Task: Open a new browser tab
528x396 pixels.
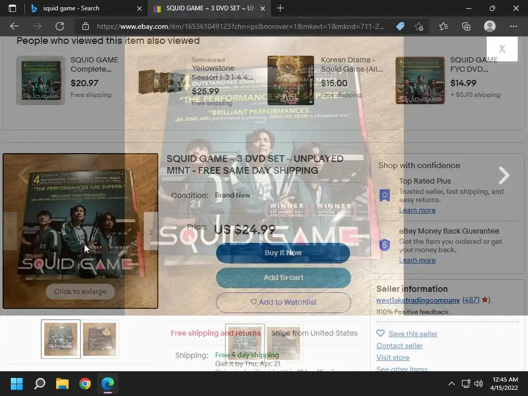Action: pyautogui.click(x=280, y=8)
